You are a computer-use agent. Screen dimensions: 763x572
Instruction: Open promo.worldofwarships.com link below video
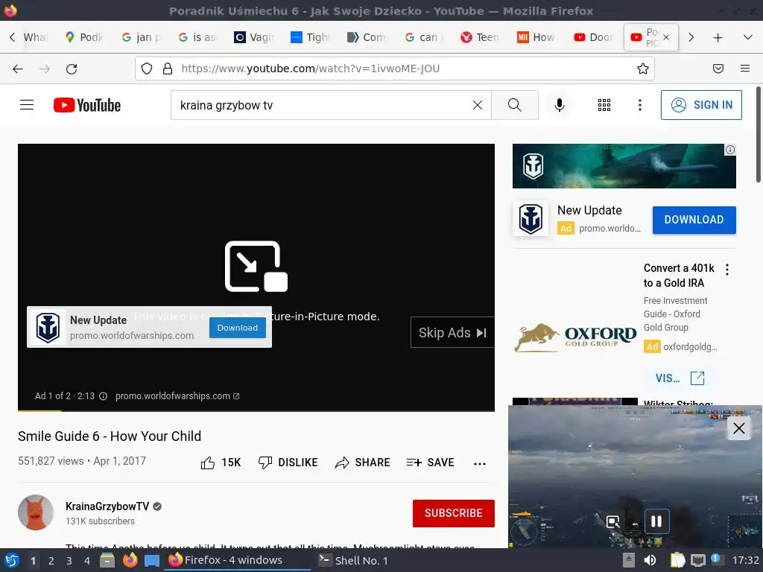coord(177,396)
